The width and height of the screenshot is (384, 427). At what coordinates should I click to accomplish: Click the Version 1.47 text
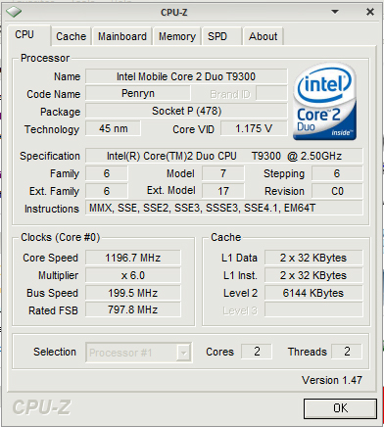(x=332, y=380)
